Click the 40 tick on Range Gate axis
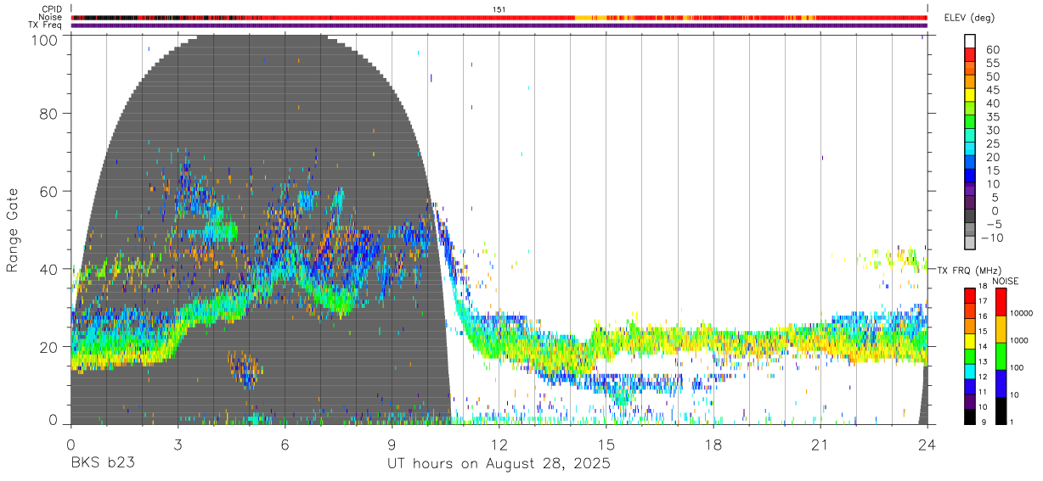Viewport: 1043px width, 481px height. [48, 269]
